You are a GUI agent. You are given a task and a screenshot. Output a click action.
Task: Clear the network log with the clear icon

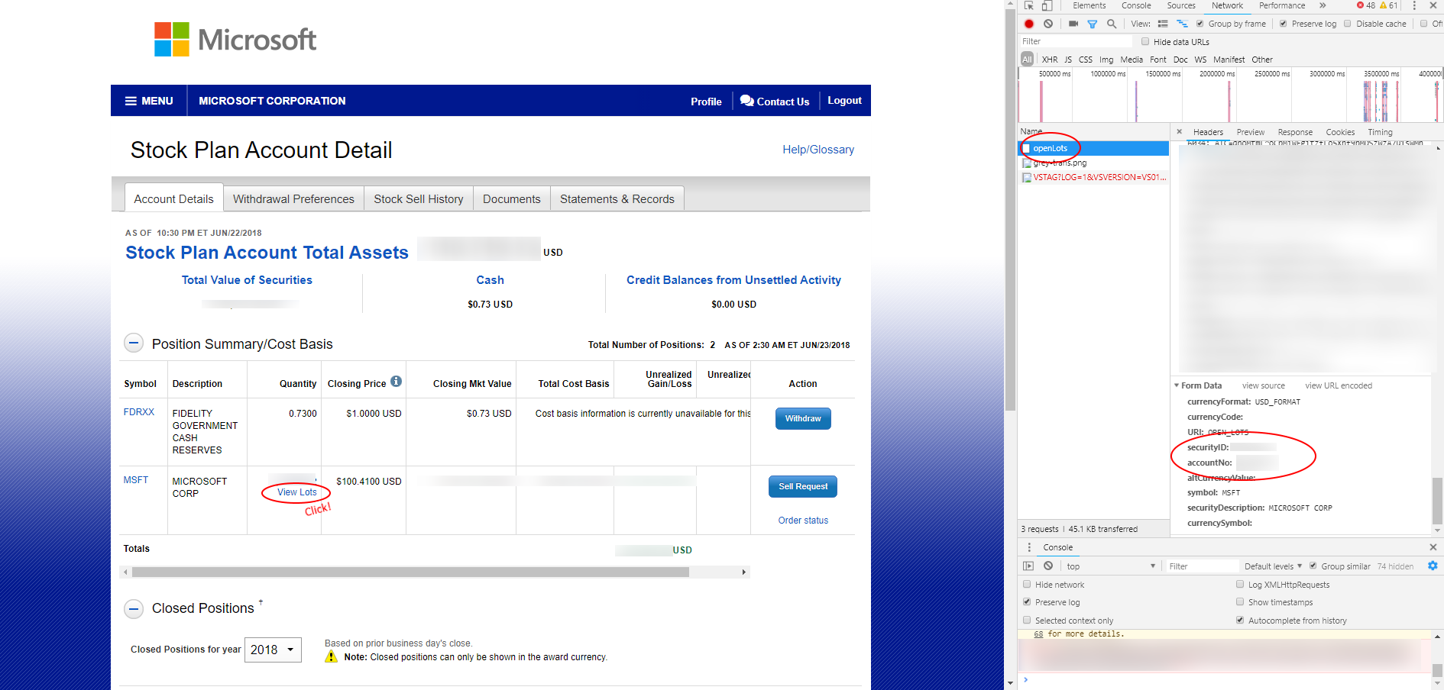tap(1048, 24)
